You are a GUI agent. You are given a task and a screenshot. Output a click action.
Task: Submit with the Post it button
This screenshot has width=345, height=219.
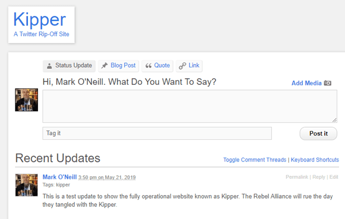319,134
